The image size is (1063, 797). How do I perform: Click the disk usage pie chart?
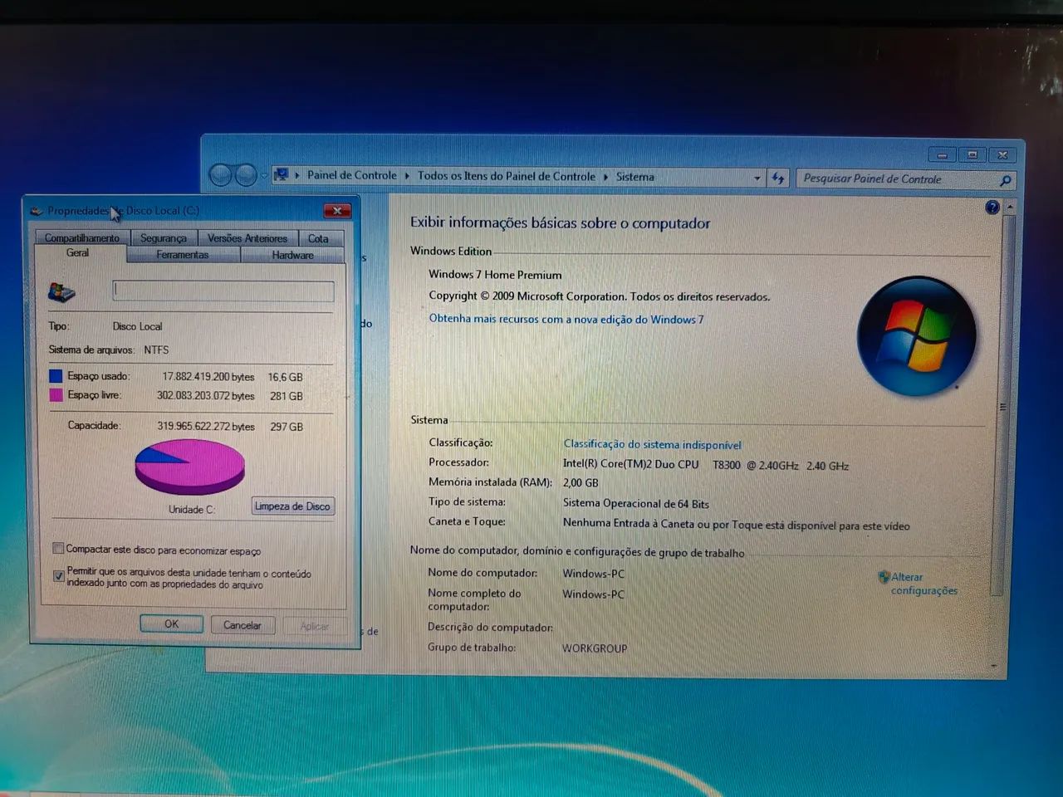point(189,467)
